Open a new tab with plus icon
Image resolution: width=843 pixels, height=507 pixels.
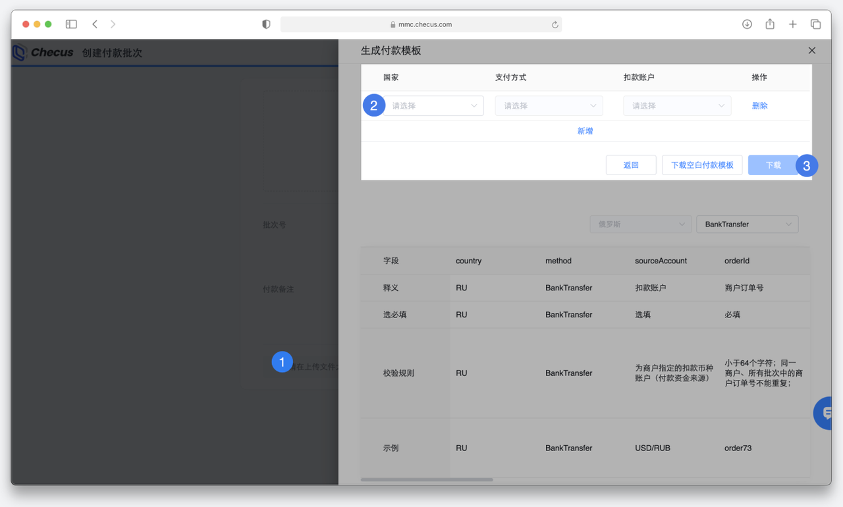pyautogui.click(x=792, y=24)
